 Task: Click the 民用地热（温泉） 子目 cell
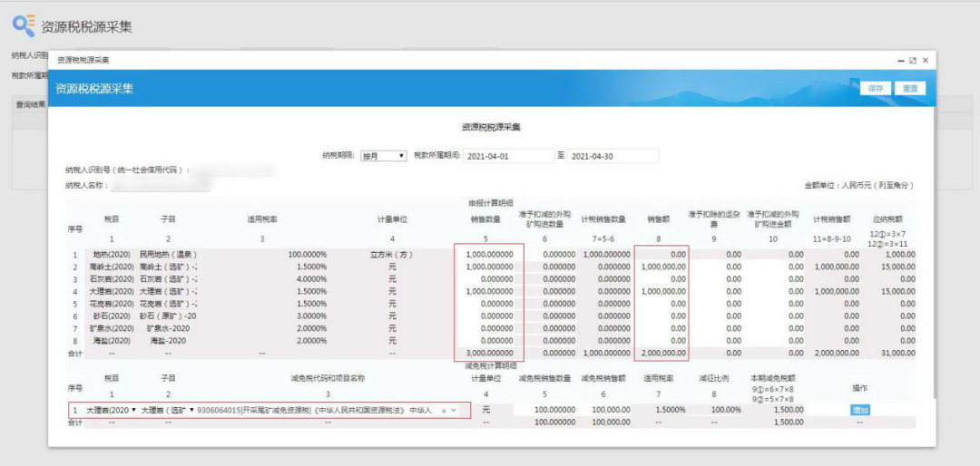[168, 255]
